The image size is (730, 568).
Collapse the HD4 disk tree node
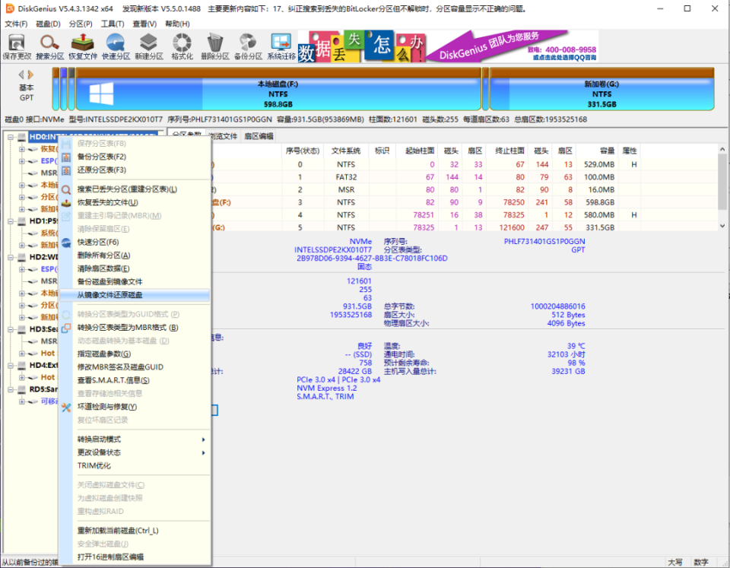(10, 366)
